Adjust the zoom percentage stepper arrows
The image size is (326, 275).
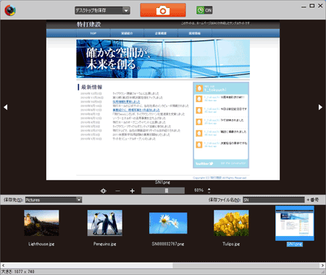209,190
